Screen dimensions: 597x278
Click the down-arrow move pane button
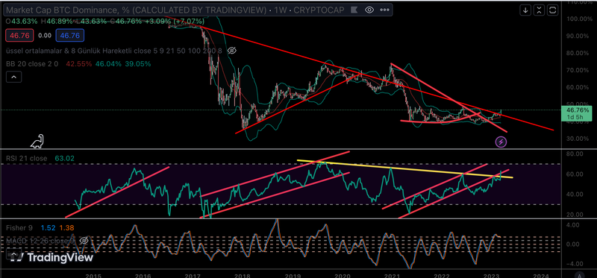click(x=525, y=10)
